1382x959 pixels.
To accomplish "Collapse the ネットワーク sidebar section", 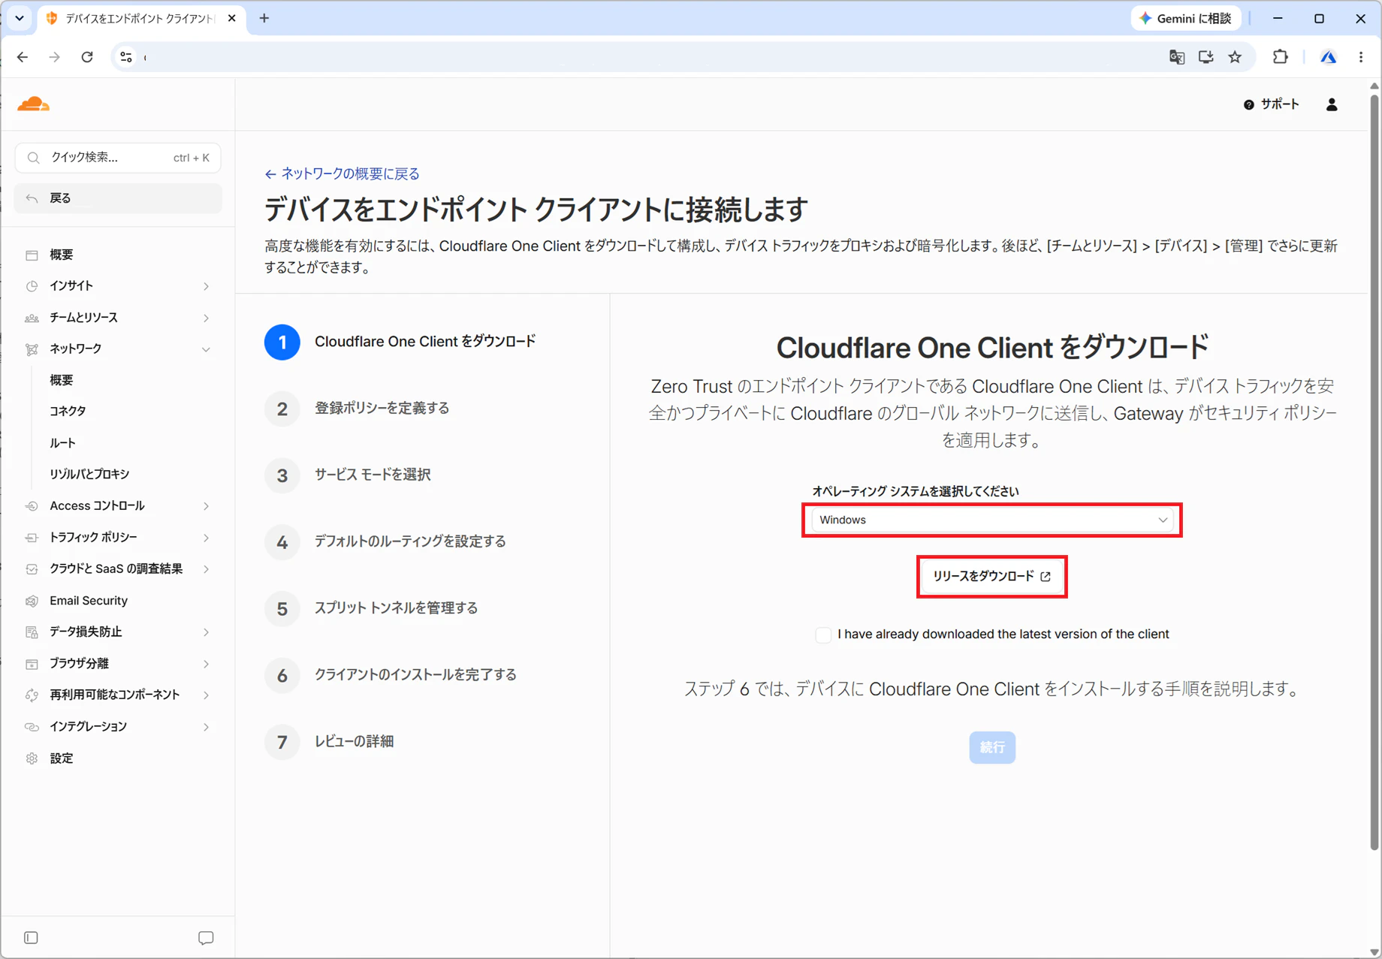I will click(118, 349).
